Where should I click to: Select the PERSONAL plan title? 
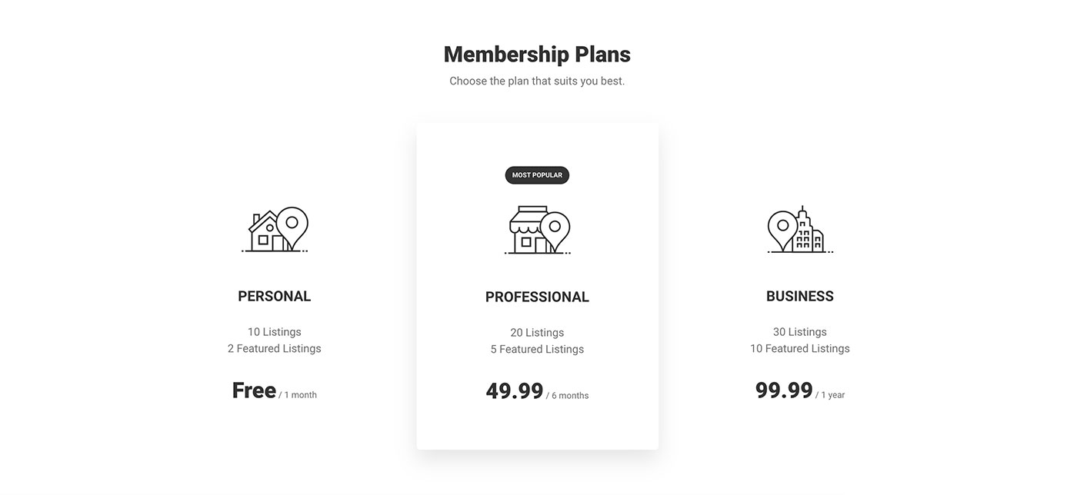[x=275, y=296]
